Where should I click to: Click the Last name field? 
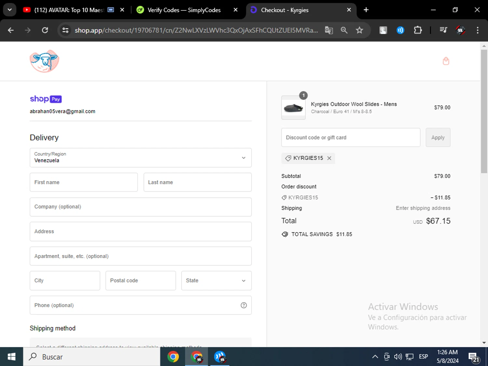coord(197,182)
